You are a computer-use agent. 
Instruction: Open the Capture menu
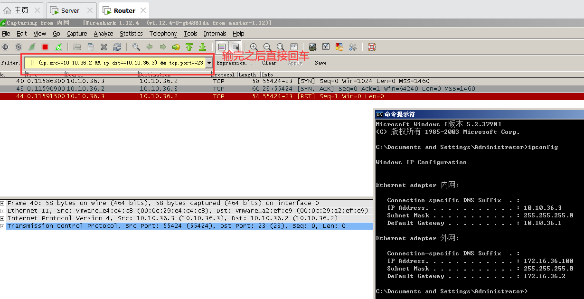[77, 34]
